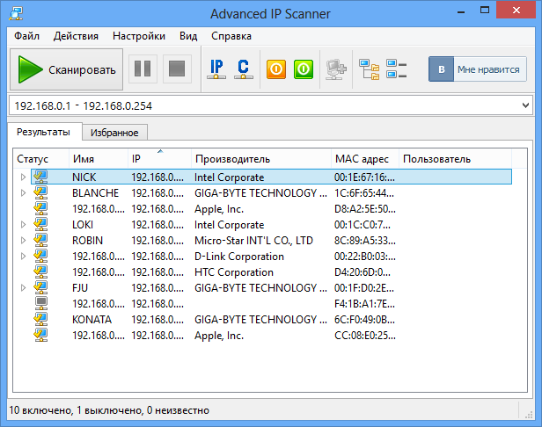The height and width of the screenshot is (427, 542).
Task: Expand the NICK computer row
Action: point(23,177)
